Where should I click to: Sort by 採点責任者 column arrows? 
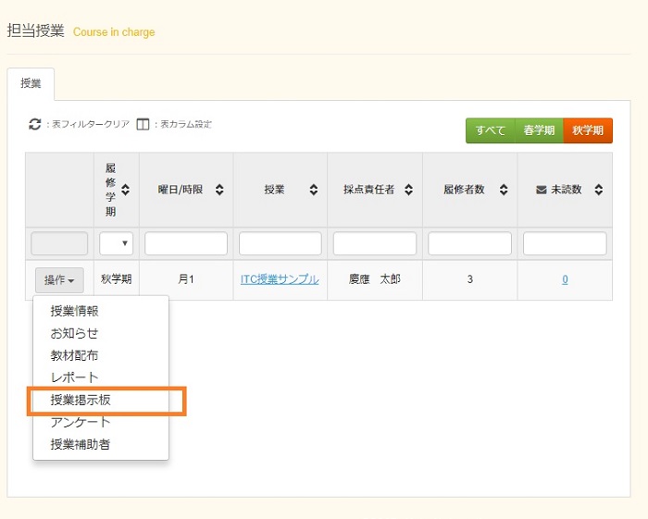[408, 190]
